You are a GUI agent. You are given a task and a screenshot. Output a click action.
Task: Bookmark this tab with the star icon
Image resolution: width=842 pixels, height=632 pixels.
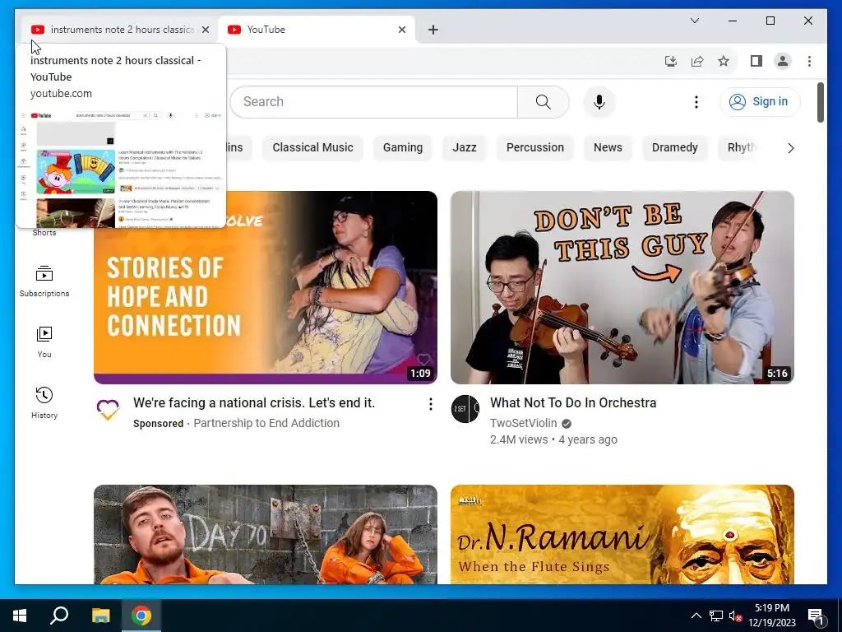pos(724,61)
